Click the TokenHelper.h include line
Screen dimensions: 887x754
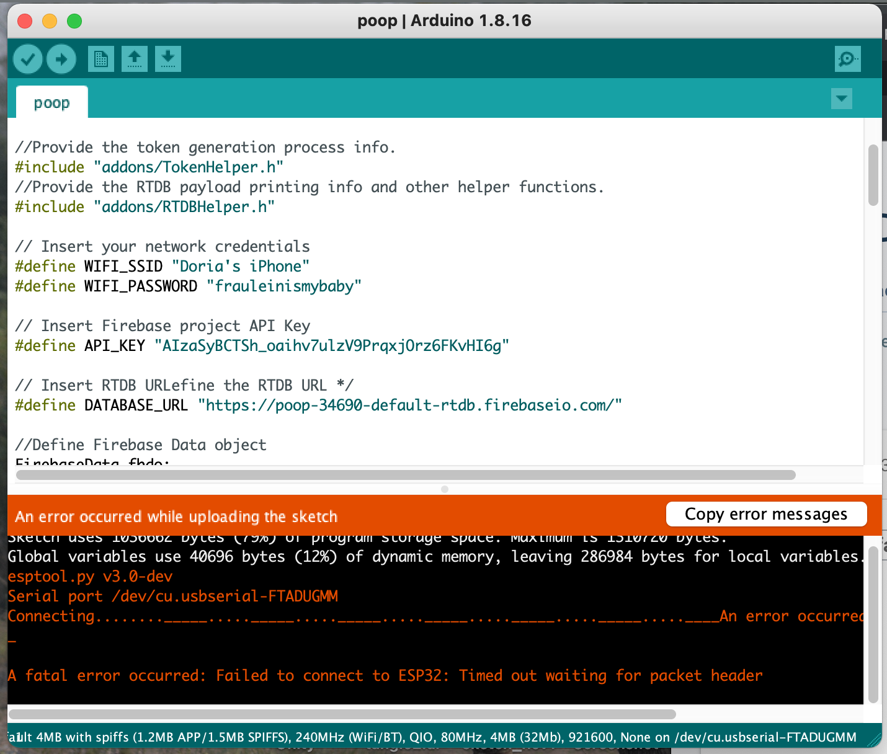[149, 167]
